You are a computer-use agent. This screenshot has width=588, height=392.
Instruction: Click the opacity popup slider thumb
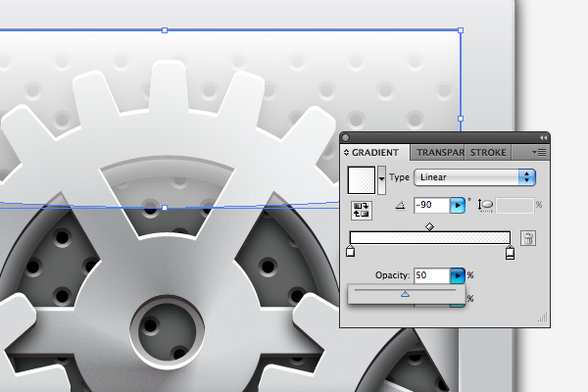click(405, 295)
